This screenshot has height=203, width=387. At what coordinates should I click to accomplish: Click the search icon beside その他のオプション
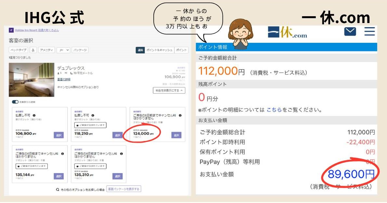pos(58,189)
